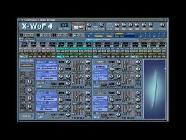Click the root note display showing C
The width and height of the screenshot is (186, 140).
89,36
